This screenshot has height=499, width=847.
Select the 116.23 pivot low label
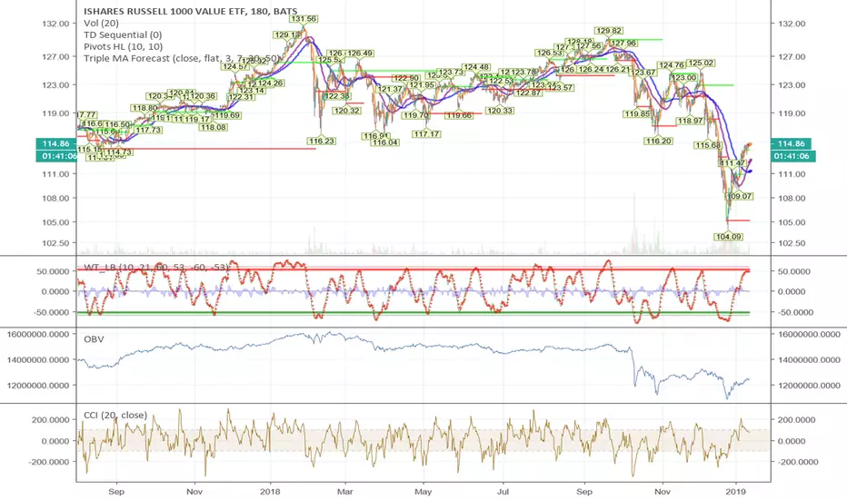click(x=322, y=141)
